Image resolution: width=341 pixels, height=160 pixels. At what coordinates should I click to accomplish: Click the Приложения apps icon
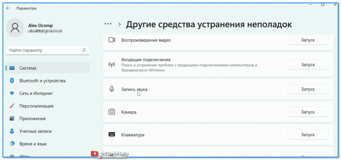tap(12, 119)
